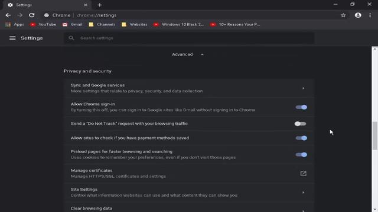The image size is (378, 212).
Task: Expand Sync and Google services arrow
Action: pyautogui.click(x=303, y=88)
